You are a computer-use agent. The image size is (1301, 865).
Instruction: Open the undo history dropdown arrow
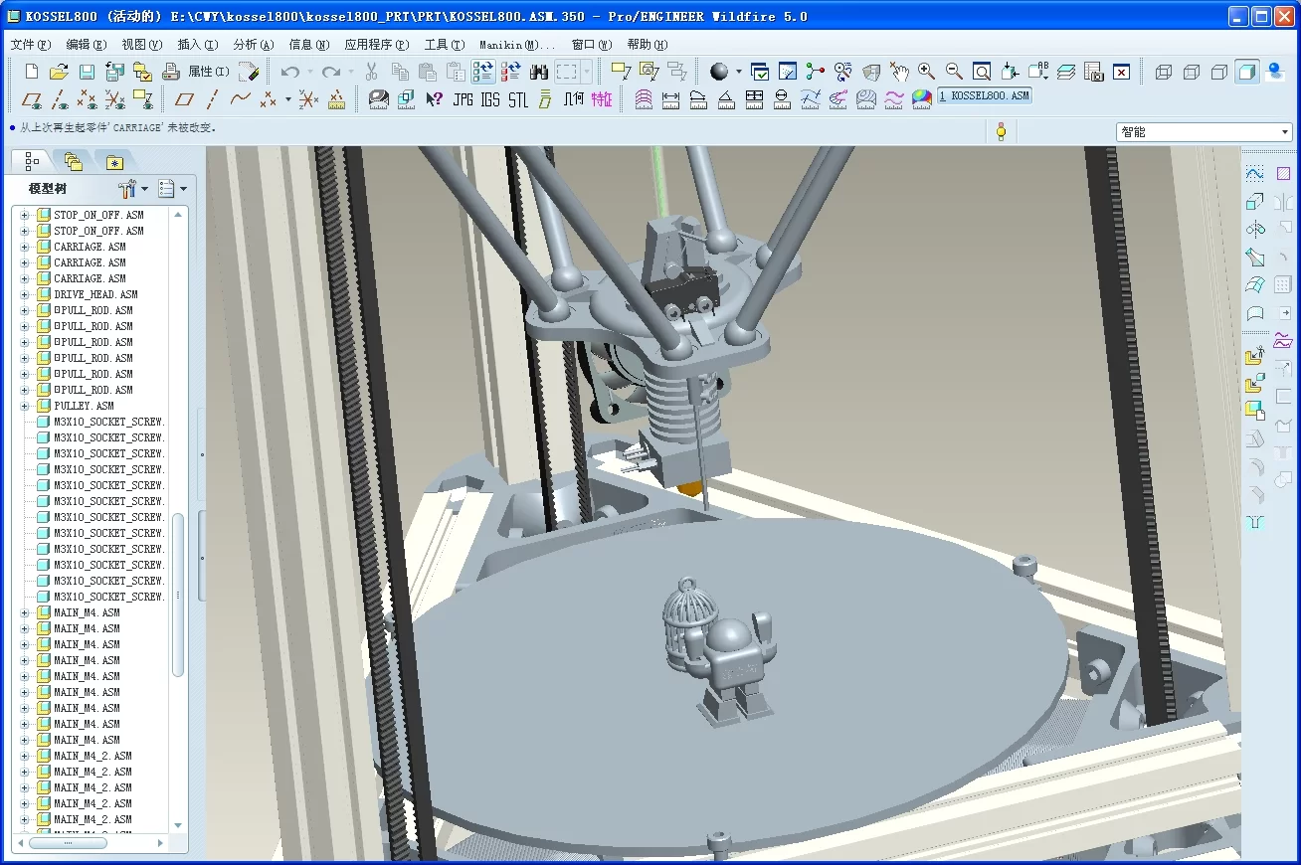tap(309, 72)
